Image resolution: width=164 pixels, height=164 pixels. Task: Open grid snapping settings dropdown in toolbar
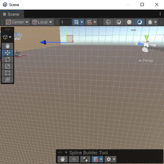pos(95,22)
